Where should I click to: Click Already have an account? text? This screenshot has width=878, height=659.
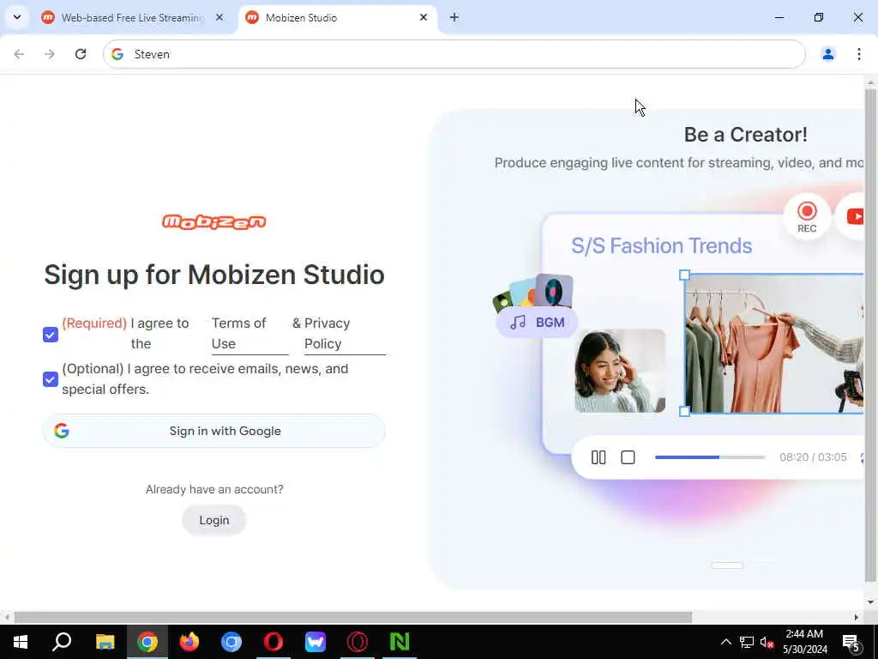[x=214, y=489]
